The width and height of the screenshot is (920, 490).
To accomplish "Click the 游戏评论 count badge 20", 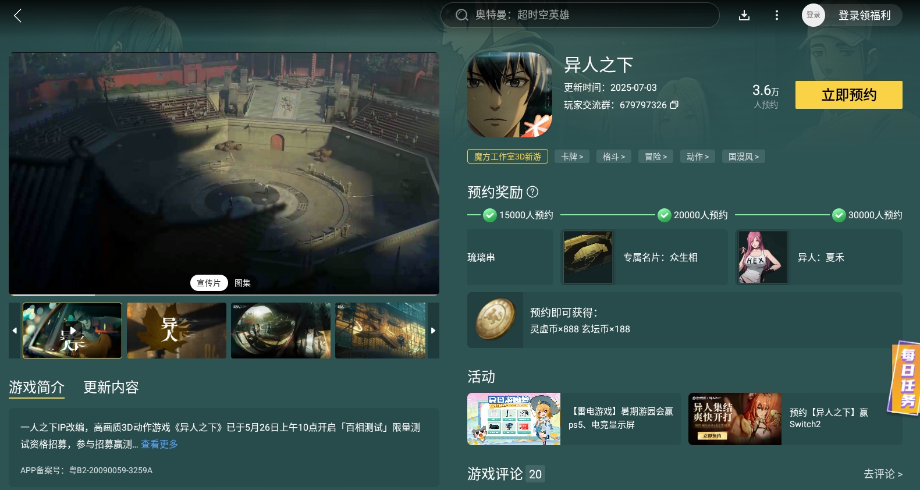I will [x=535, y=474].
